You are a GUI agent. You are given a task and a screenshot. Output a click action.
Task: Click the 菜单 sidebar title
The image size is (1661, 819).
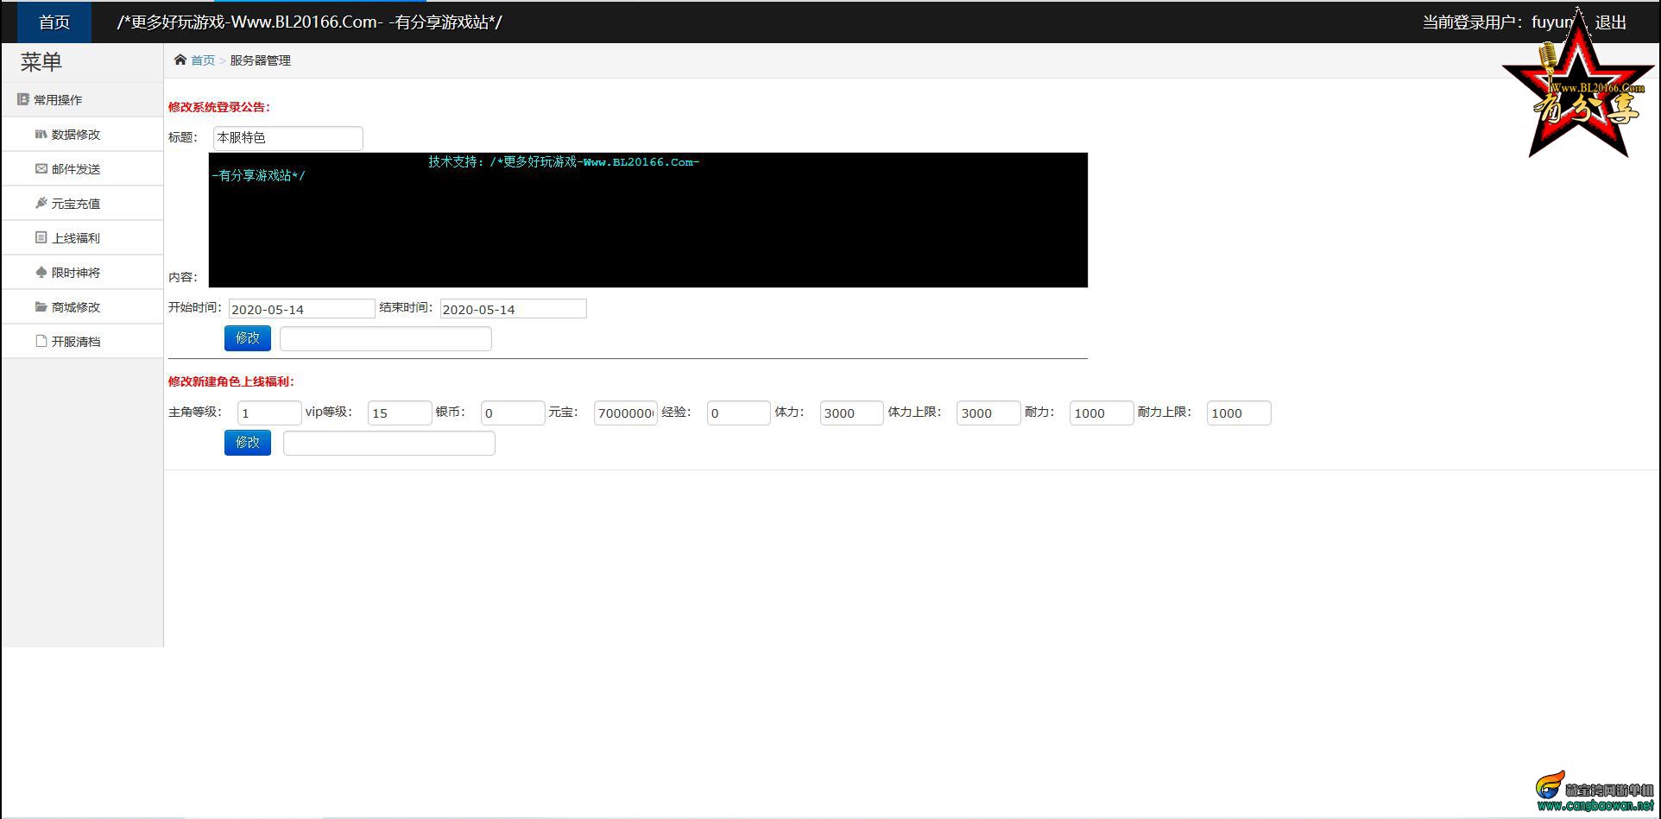(41, 62)
